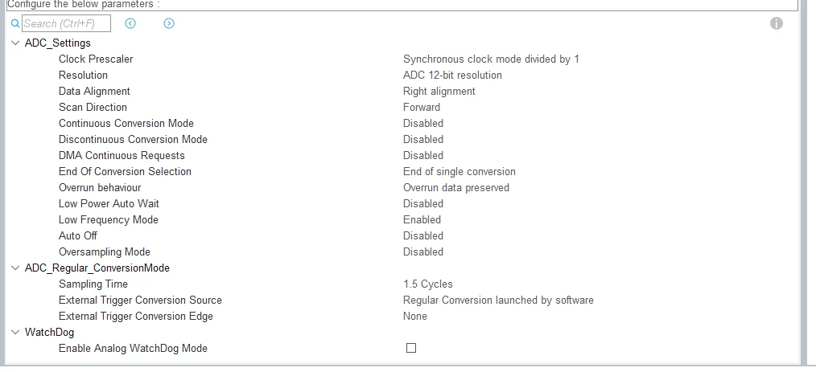Enable Analog WatchDog Mode checkbox
Image resolution: width=816 pixels, height=372 pixels.
tap(411, 348)
